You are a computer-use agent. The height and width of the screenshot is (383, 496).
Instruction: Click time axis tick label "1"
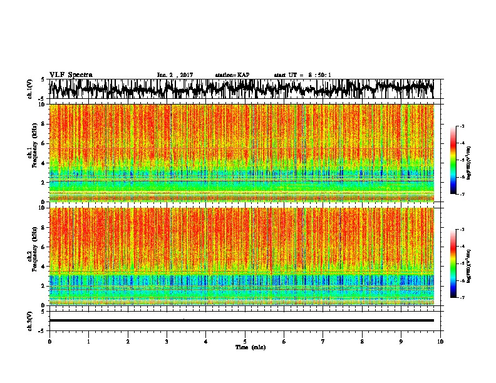tap(88, 342)
